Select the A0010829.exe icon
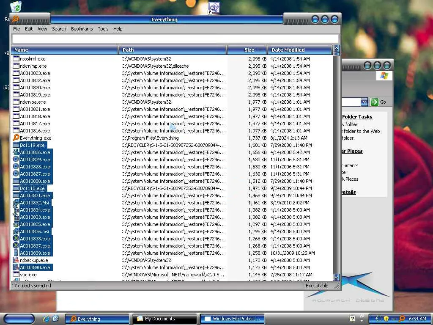433x325 pixels. (16, 159)
